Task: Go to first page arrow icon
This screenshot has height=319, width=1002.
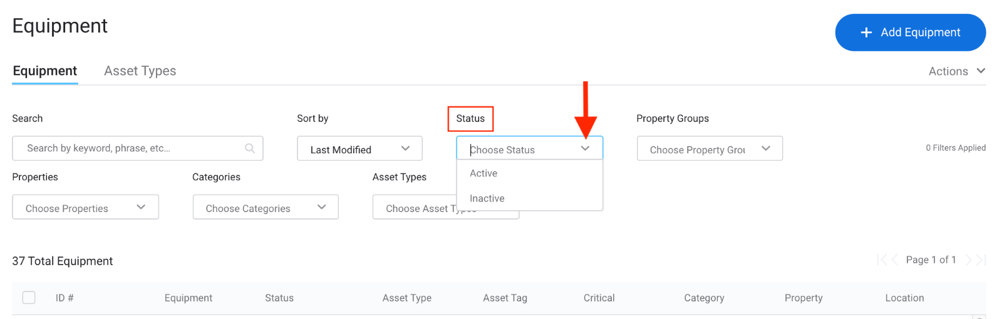Action: pyautogui.click(x=882, y=260)
